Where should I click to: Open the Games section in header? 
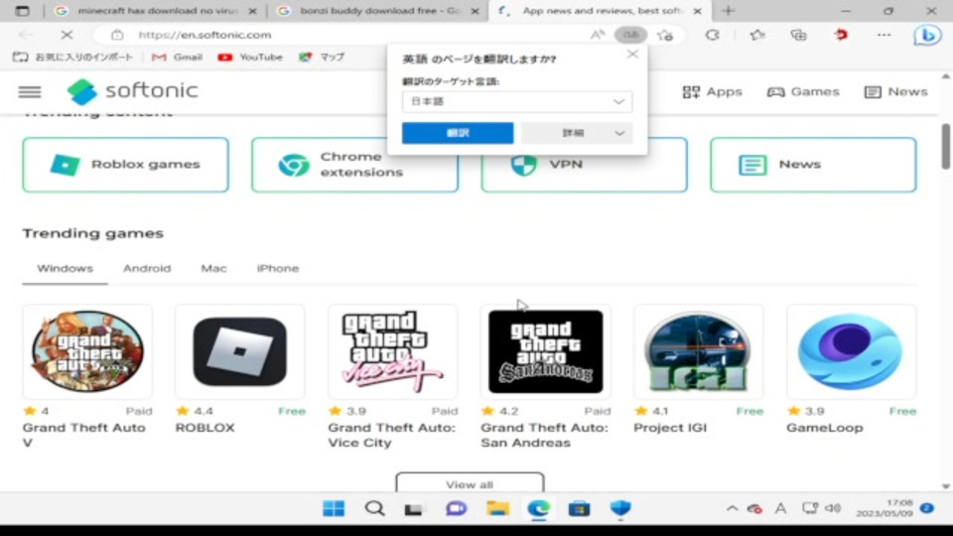pos(803,91)
